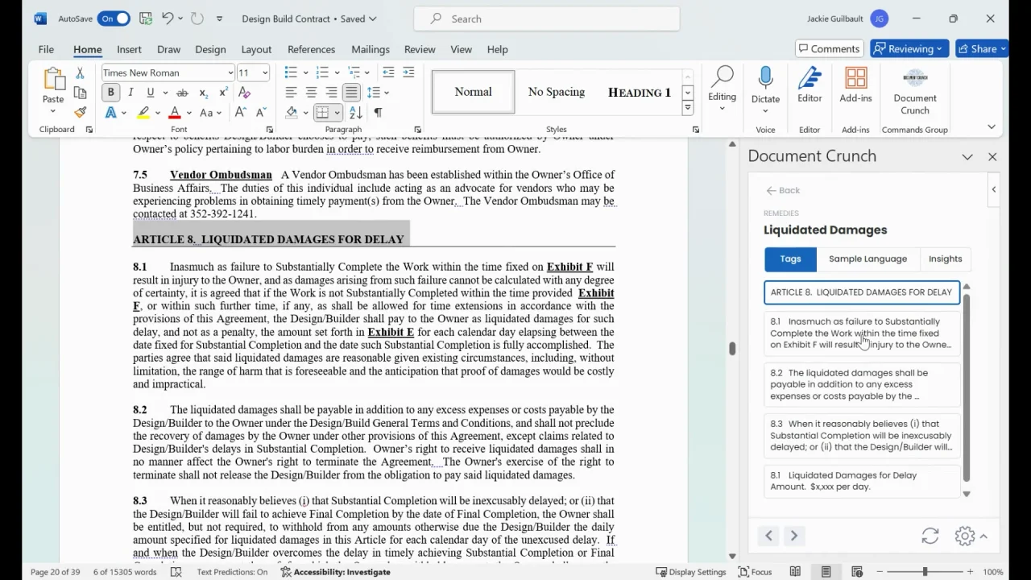Expand the font size dropdown

pos(265,73)
